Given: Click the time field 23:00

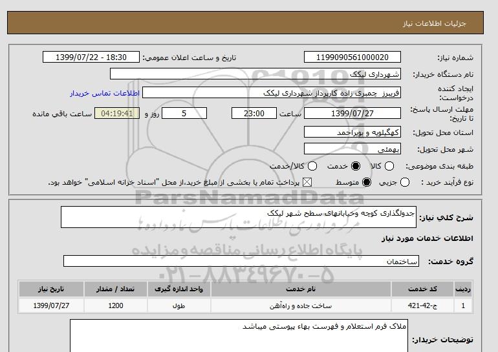Looking at the screenshot, I should click(254, 113).
